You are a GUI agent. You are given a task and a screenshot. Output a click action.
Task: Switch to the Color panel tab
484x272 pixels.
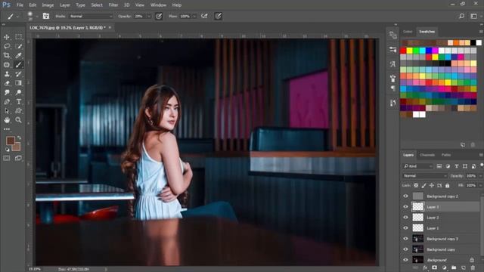(408, 32)
